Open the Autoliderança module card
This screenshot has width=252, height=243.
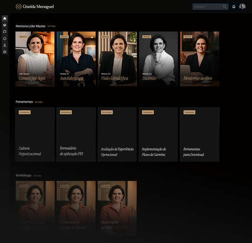coord(76,59)
